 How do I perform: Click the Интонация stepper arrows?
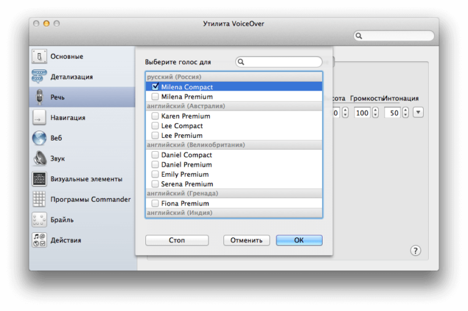[x=405, y=112]
